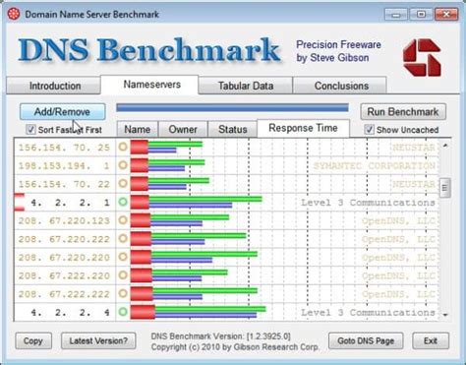Click status circle for 208.67.220.220

click(x=123, y=257)
